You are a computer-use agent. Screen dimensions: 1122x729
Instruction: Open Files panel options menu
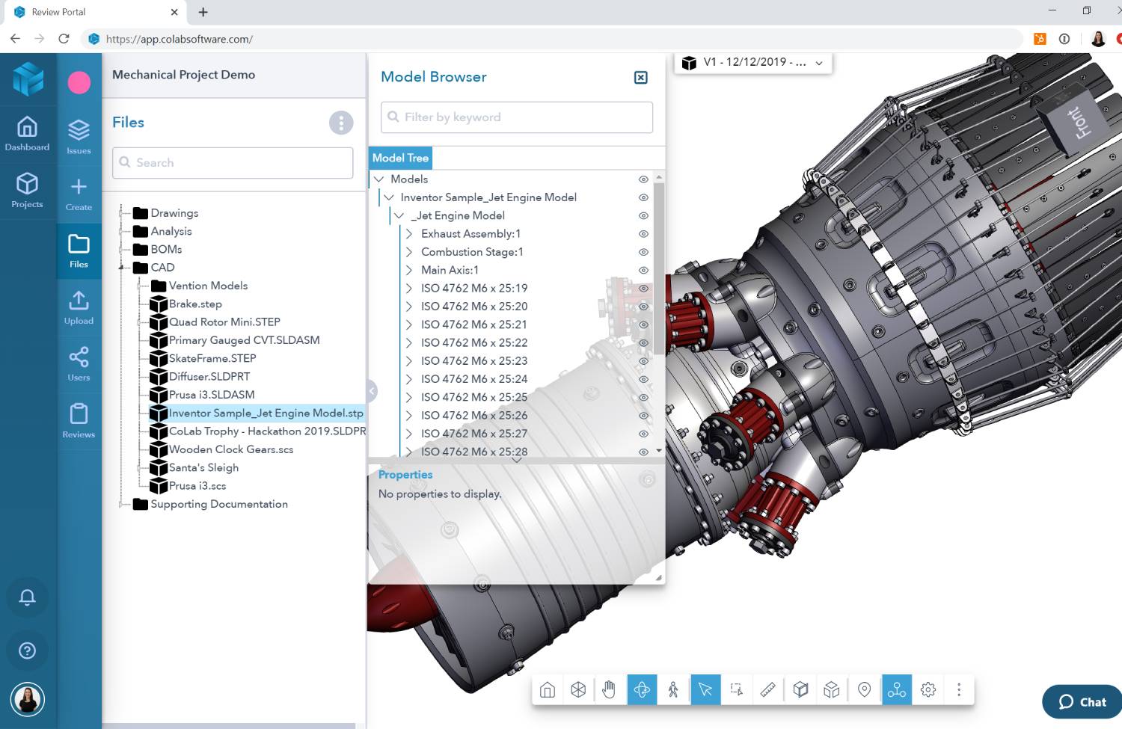point(341,123)
